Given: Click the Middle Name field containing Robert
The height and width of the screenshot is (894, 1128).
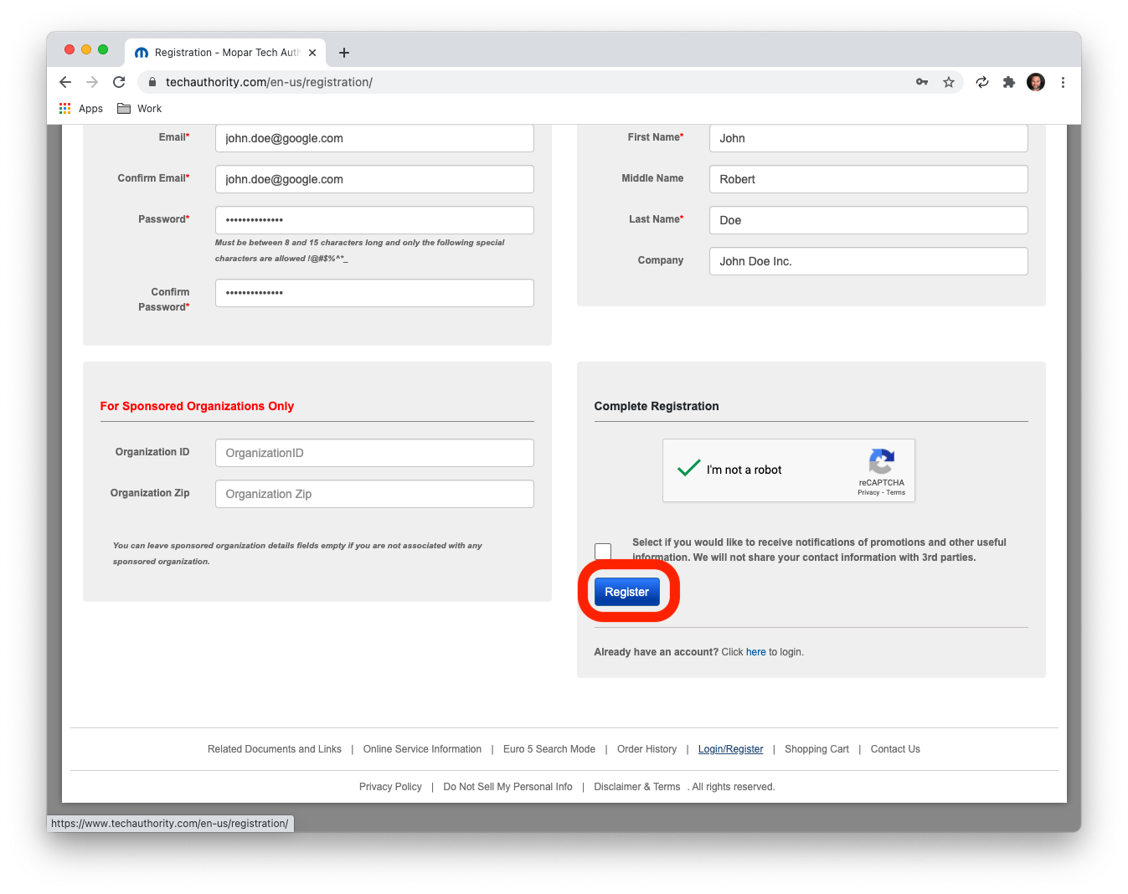Looking at the screenshot, I should 868,179.
